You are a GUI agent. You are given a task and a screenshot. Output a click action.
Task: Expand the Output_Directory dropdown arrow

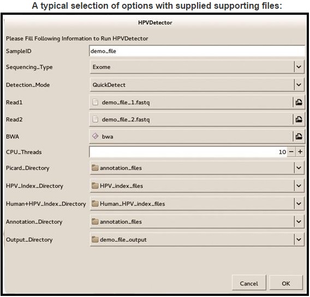[x=299, y=240]
